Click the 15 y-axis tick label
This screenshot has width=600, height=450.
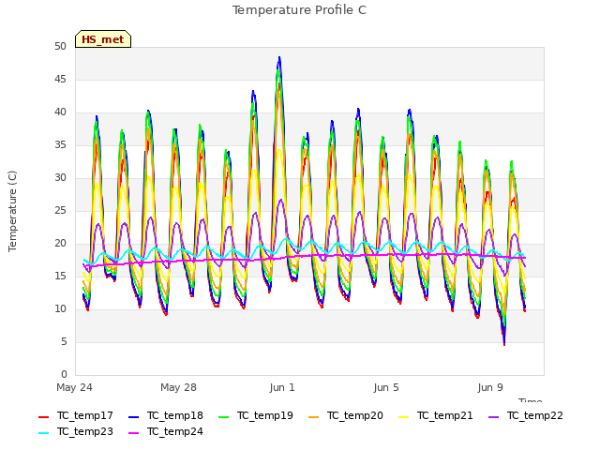pyautogui.click(x=60, y=276)
